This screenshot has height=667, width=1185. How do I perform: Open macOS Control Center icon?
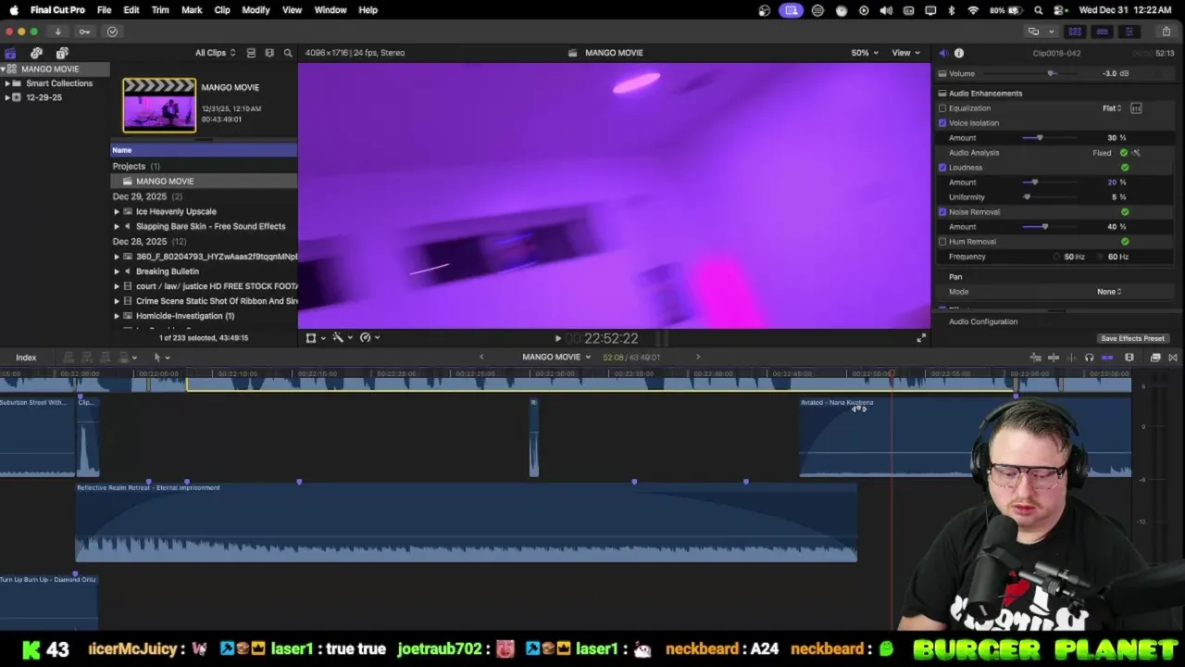tap(1058, 10)
